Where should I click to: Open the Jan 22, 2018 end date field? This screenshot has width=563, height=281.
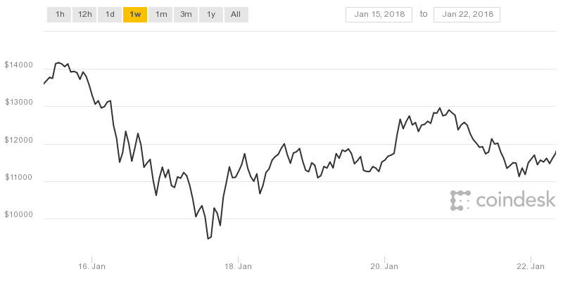pyautogui.click(x=467, y=14)
